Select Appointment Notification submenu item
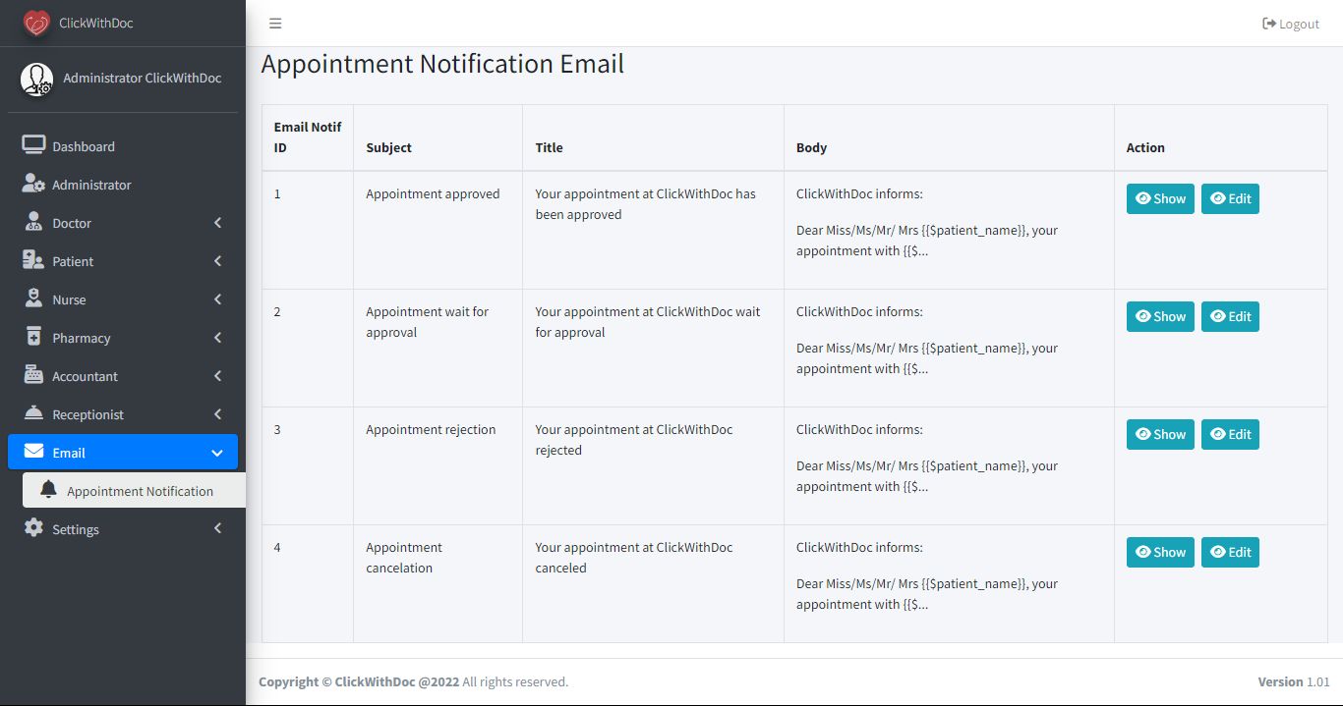Viewport: 1343px width, 706px height. (140, 491)
